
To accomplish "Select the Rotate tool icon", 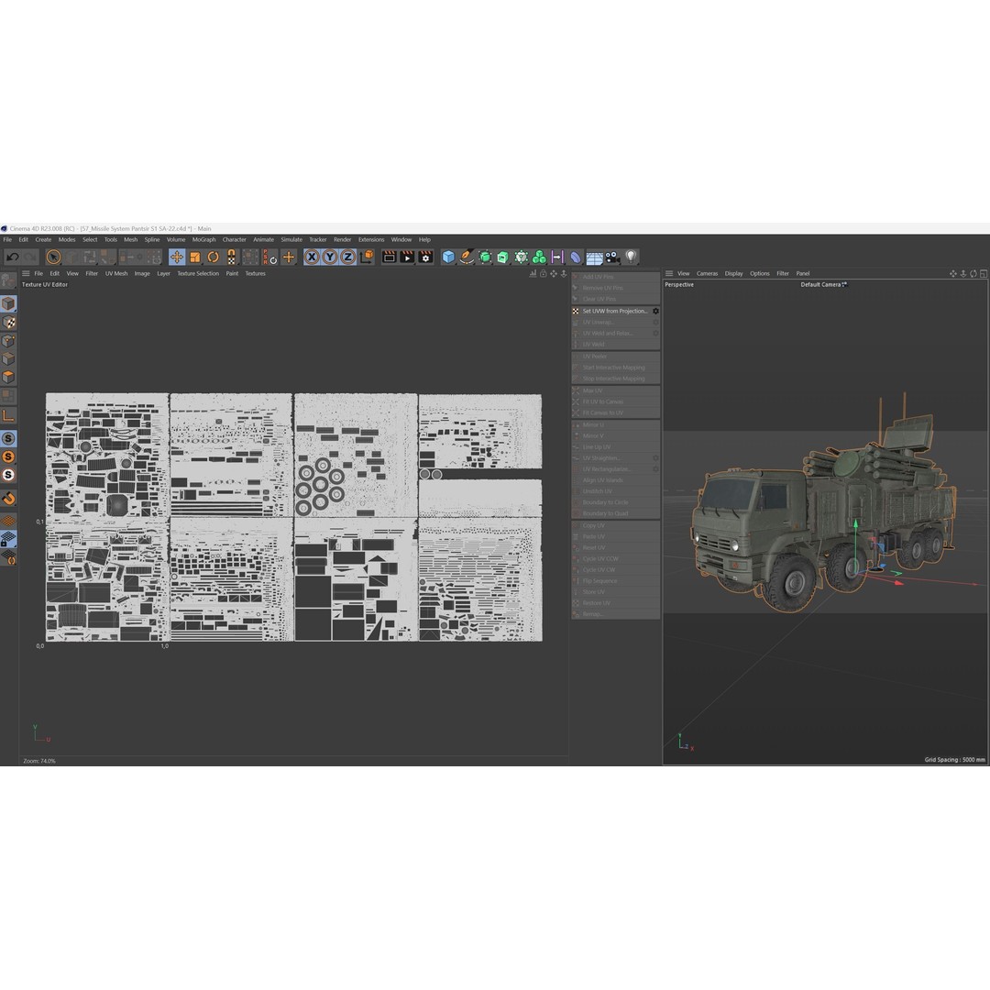I will tap(213, 258).
